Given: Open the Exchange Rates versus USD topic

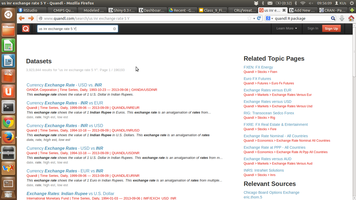Looking at the screenshot, I should pyautogui.click(x=267, y=102).
